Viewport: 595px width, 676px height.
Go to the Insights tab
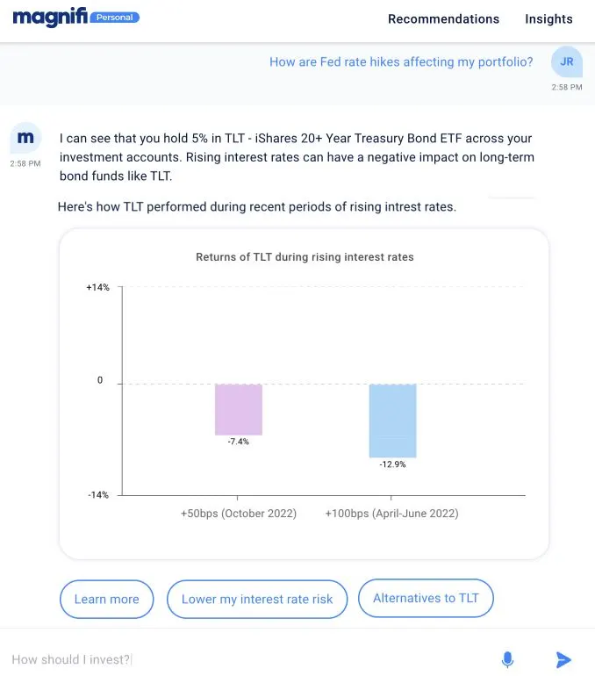(548, 19)
